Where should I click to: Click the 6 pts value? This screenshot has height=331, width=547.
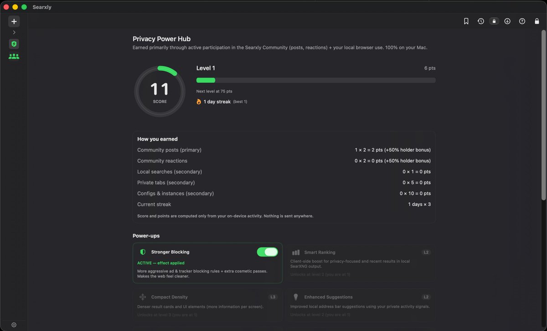pos(430,68)
